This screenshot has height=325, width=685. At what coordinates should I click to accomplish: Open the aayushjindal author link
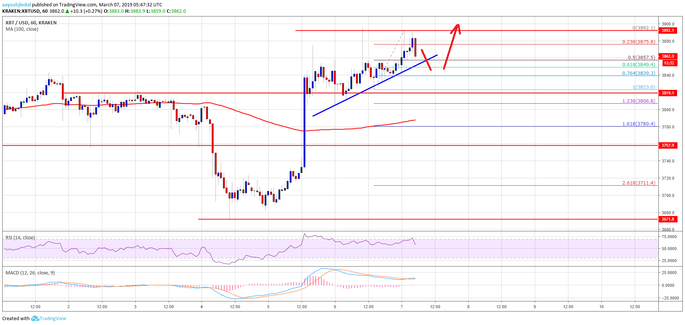click(x=16, y=5)
